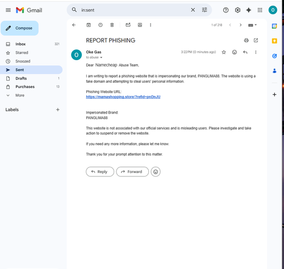Screen dimensions: 284x269
Task: Select the Sent folder
Action: 31,70
